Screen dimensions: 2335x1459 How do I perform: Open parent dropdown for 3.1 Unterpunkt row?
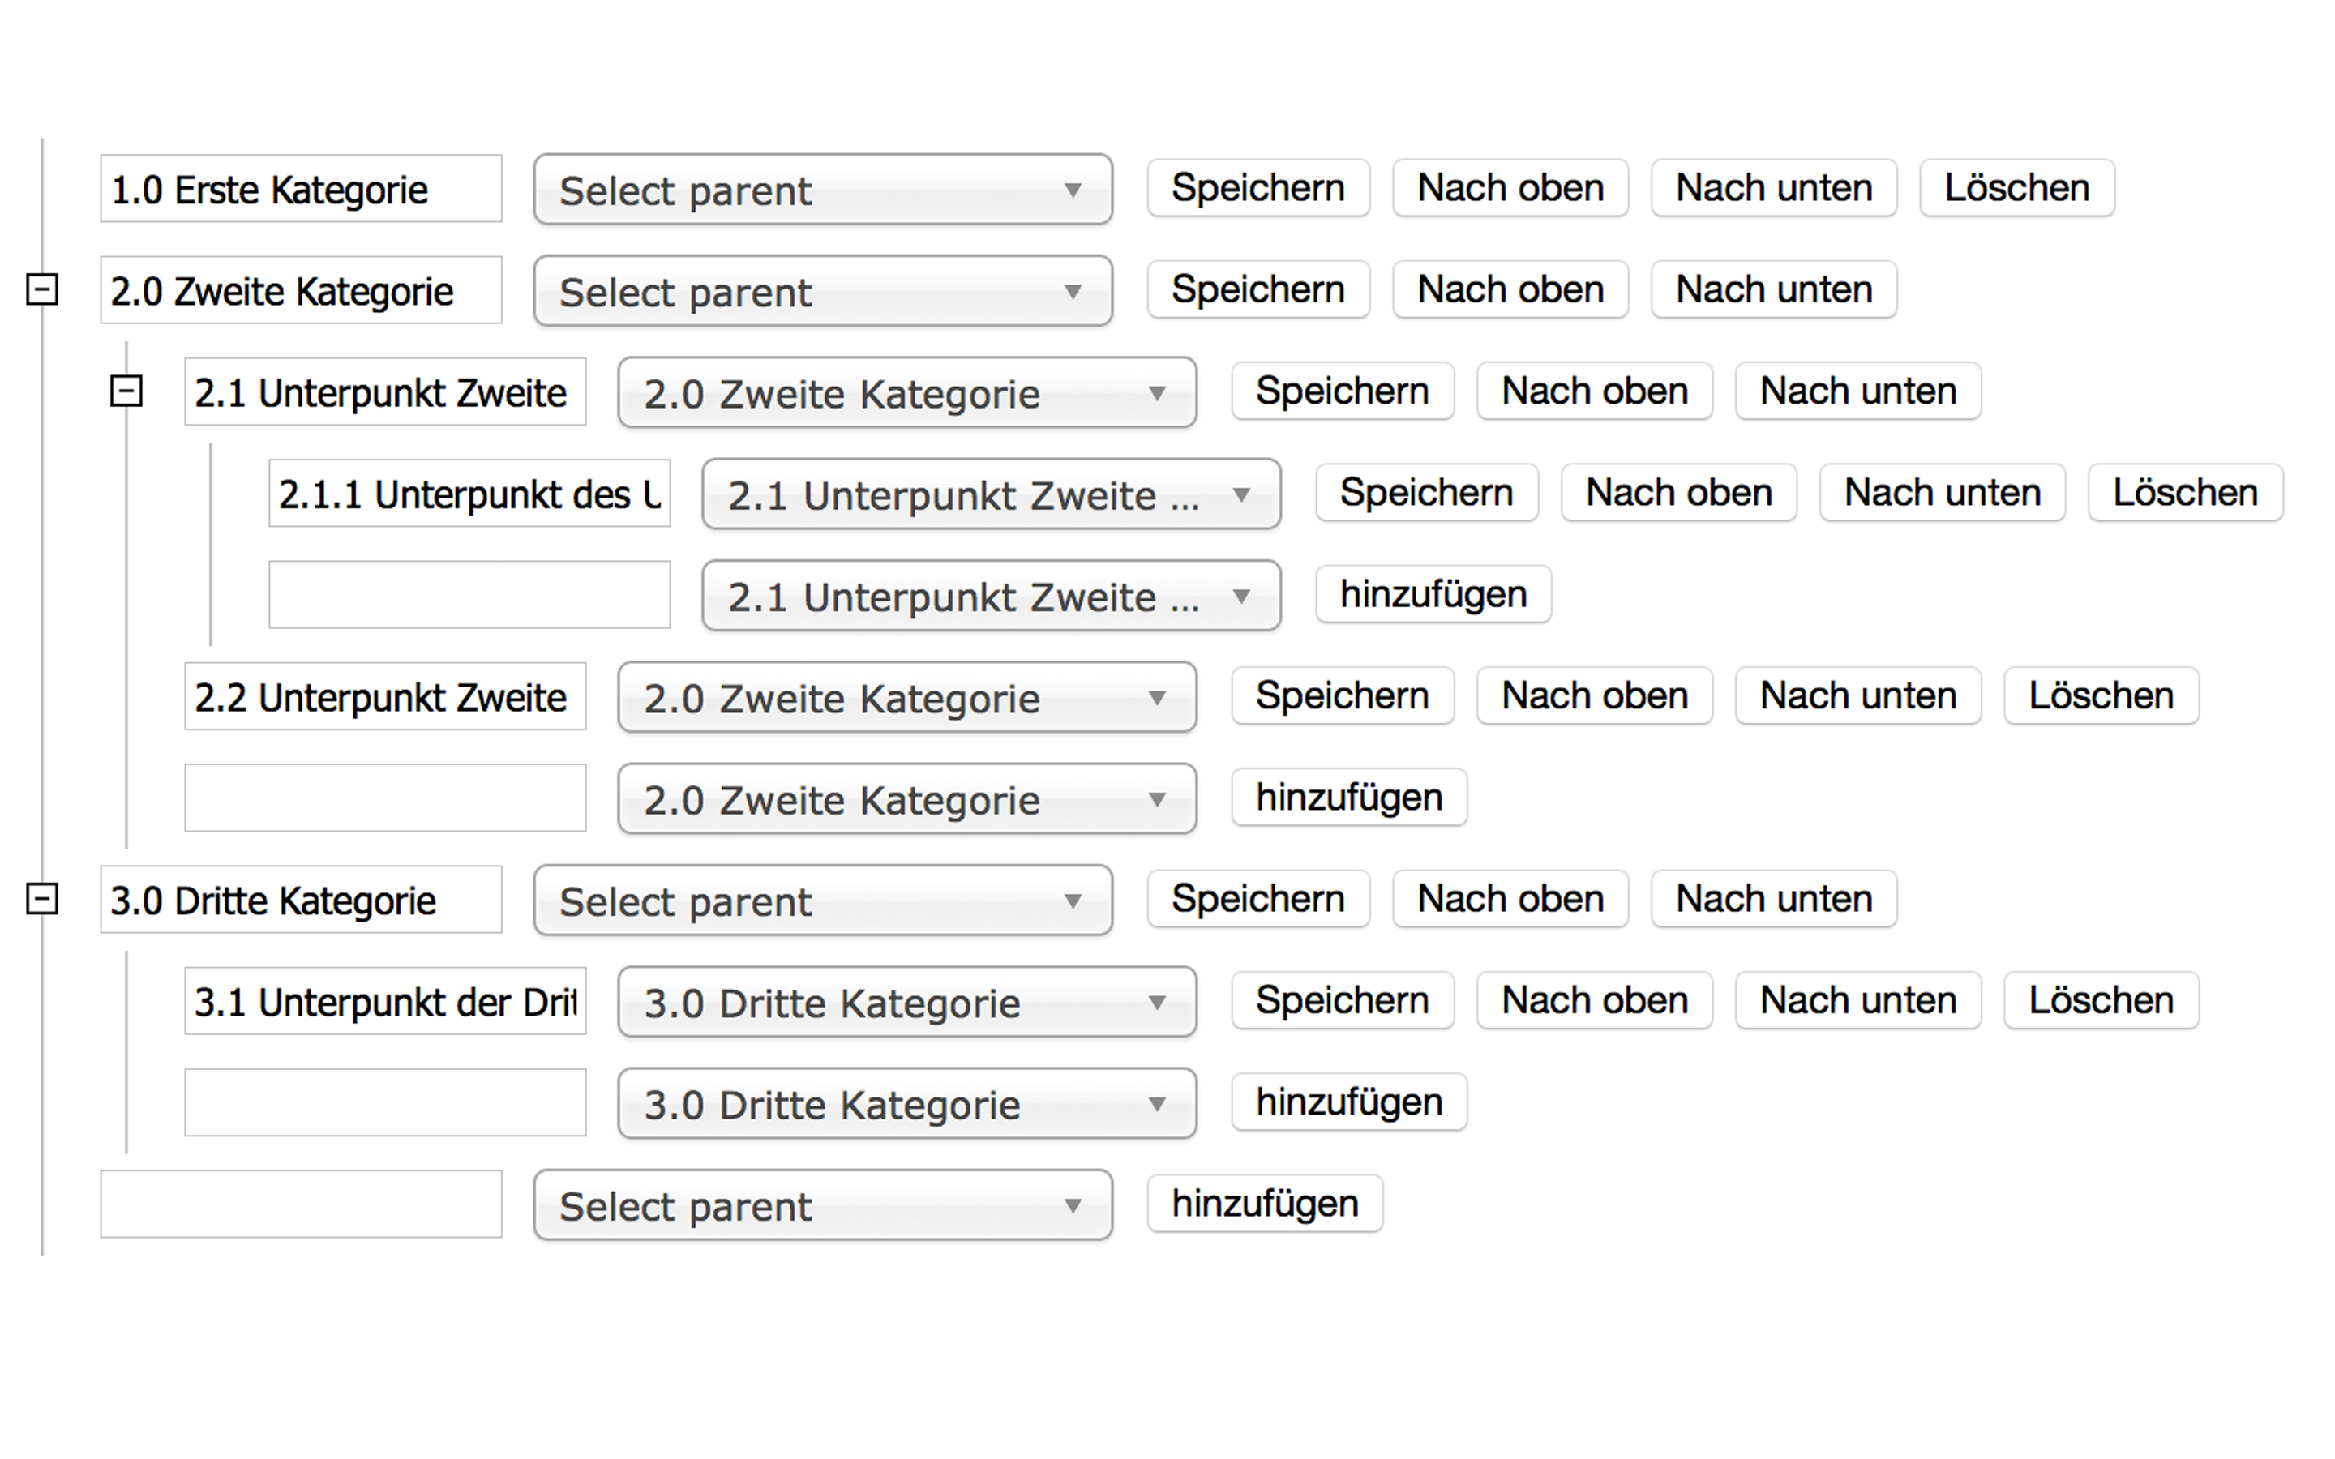906,1003
